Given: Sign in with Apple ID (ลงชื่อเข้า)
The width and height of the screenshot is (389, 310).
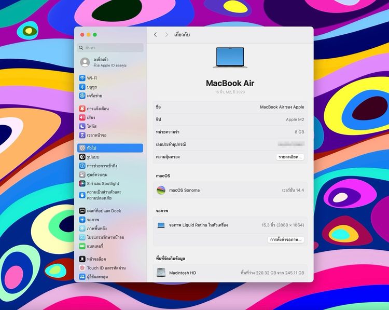Looking at the screenshot, I should (110, 62).
